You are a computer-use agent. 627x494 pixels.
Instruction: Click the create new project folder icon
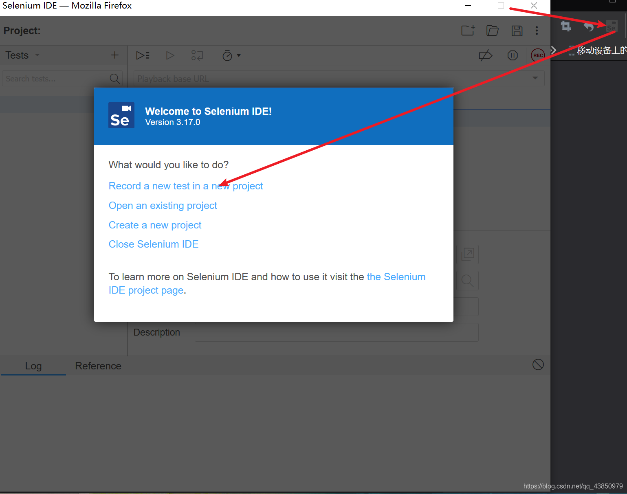pos(468,31)
